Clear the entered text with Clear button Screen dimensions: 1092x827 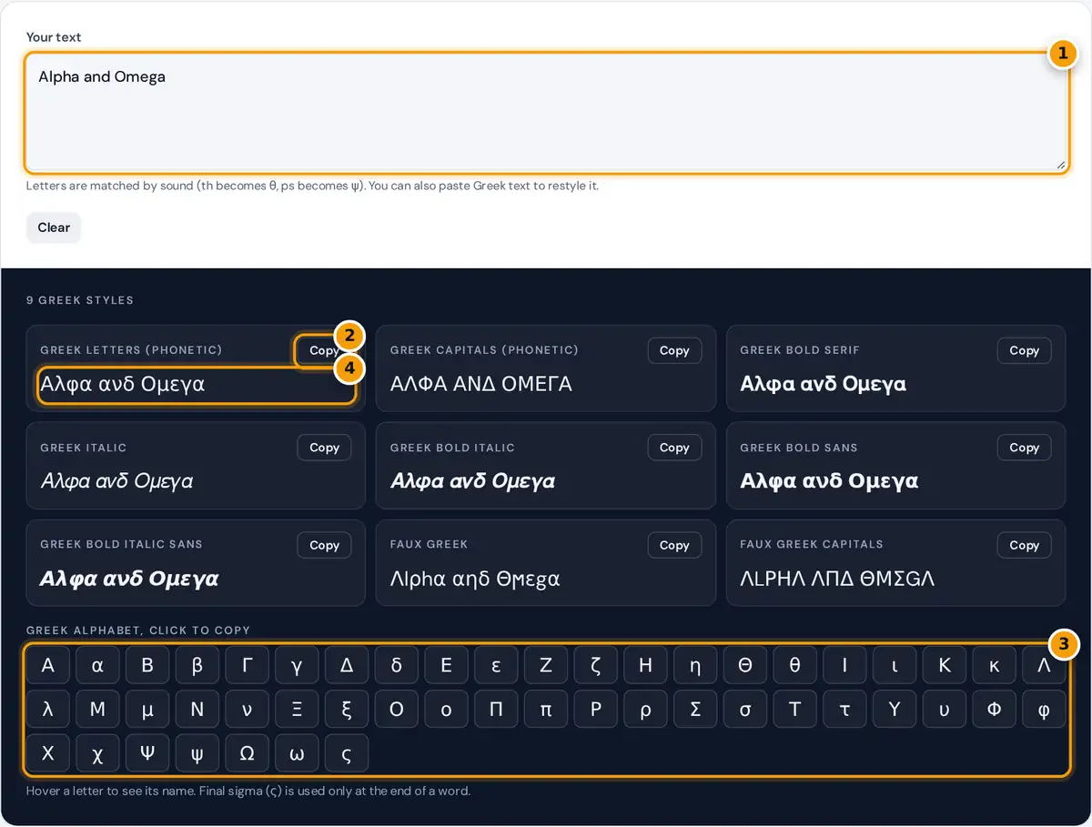54,227
